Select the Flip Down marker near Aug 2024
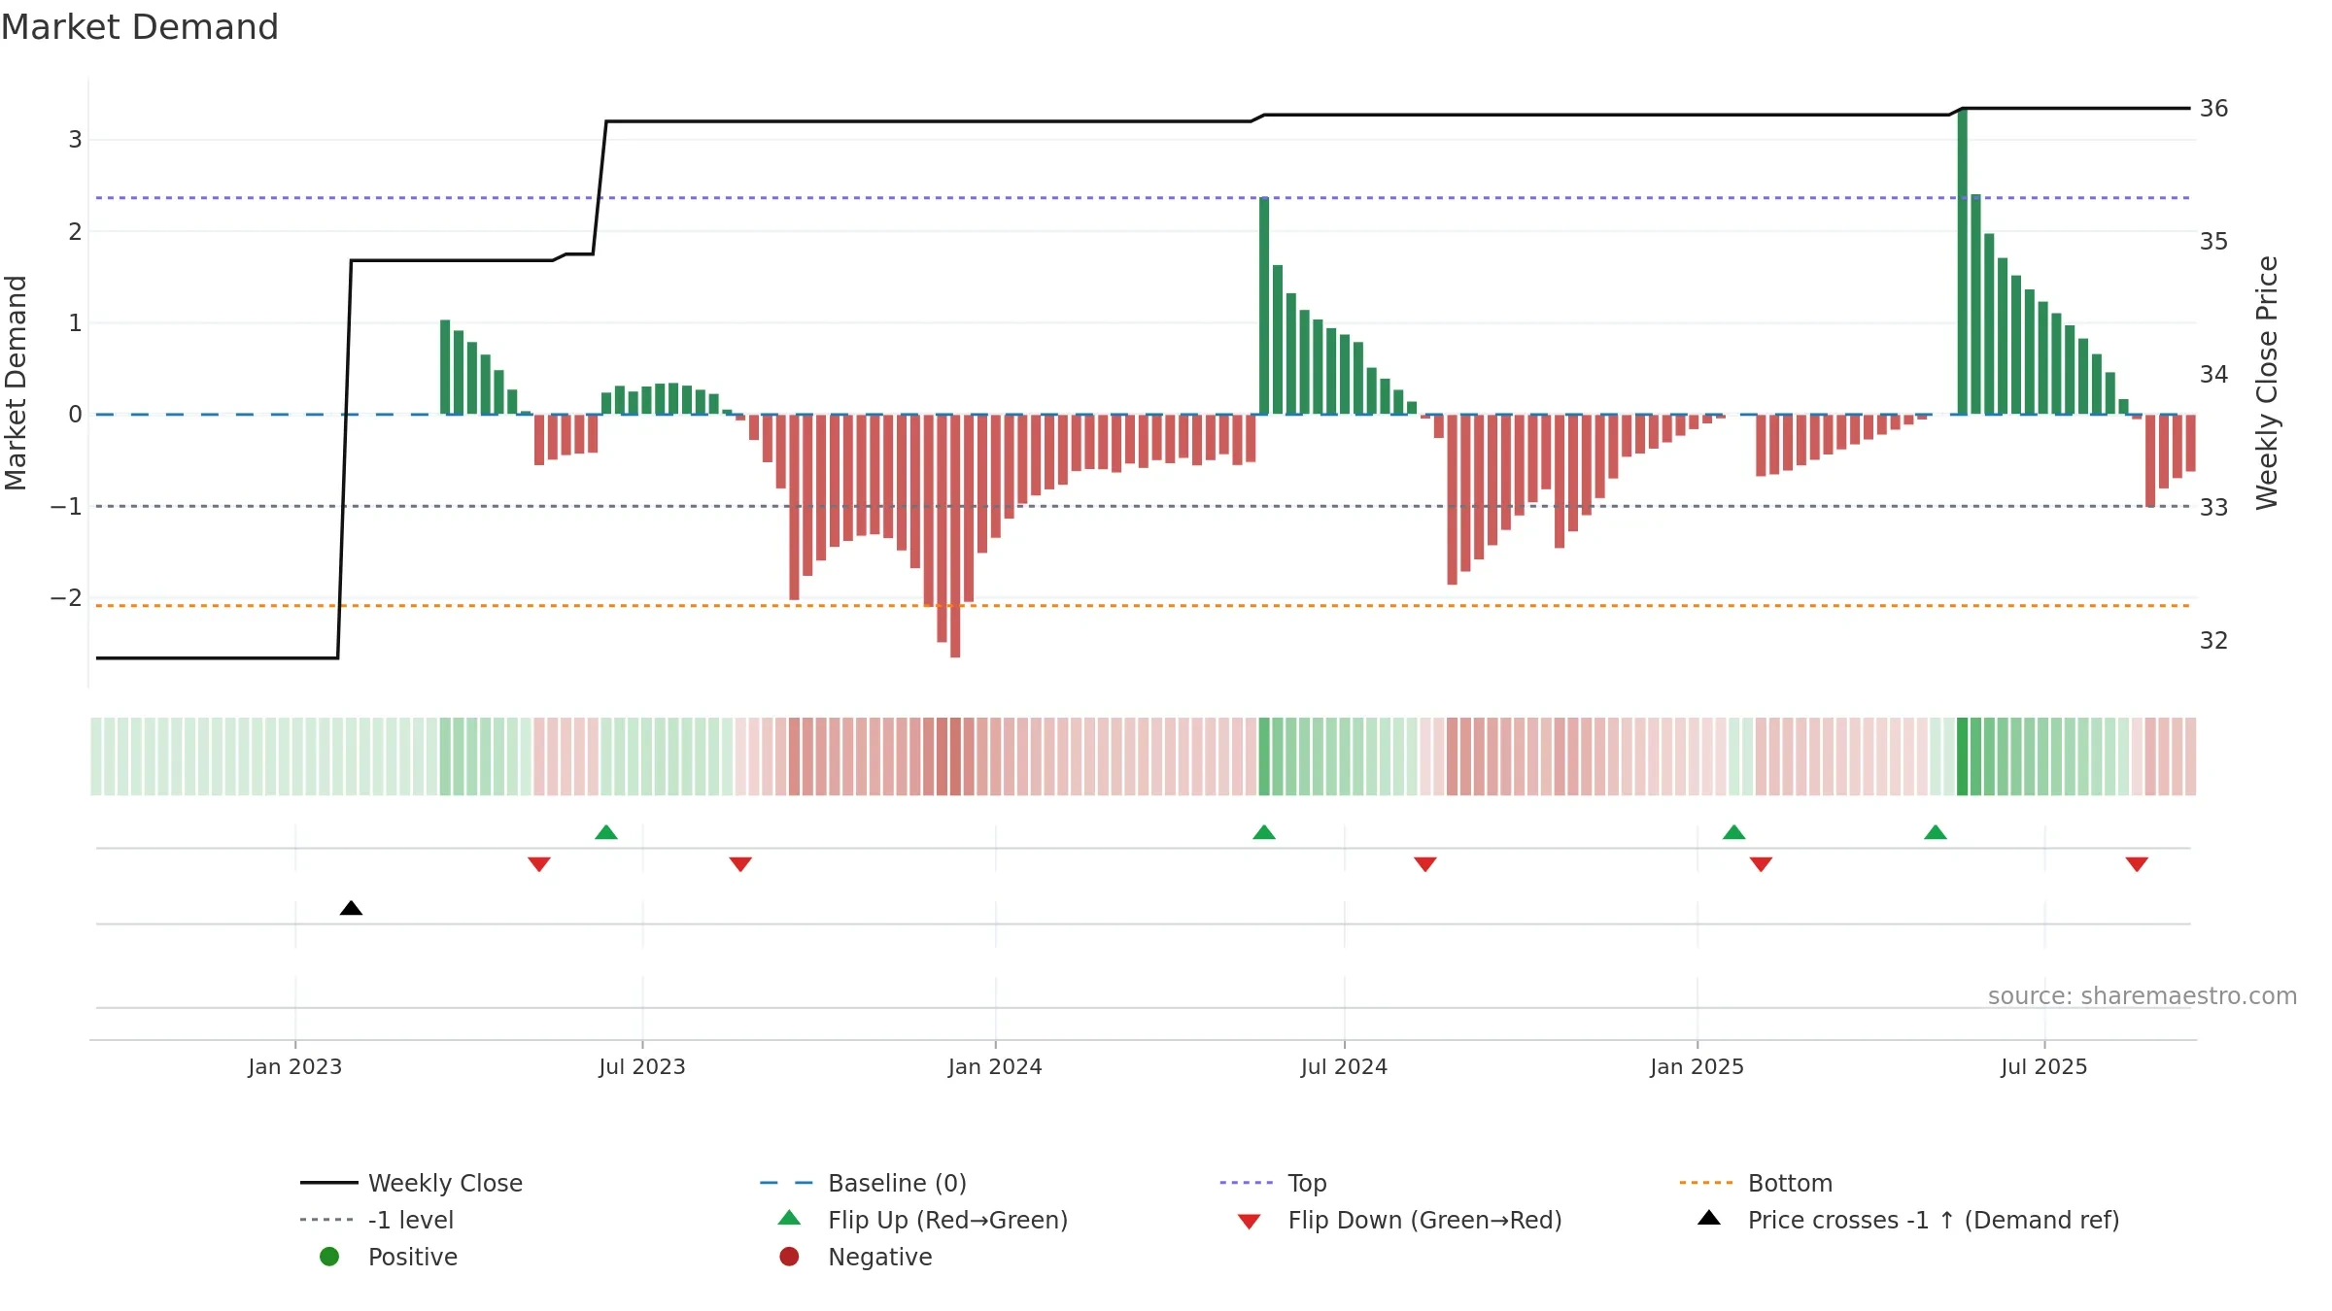Viewport: 2332px width, 1311px height. pos(1425,864)
